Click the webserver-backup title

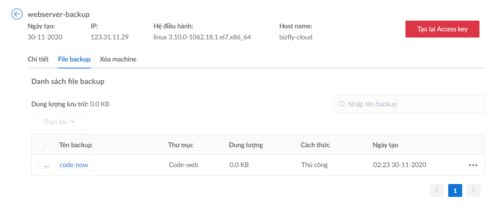click(x=59, y=15)
